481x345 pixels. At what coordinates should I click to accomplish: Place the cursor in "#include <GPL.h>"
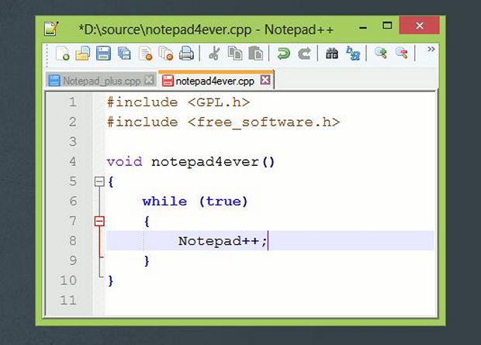(178, 102)
